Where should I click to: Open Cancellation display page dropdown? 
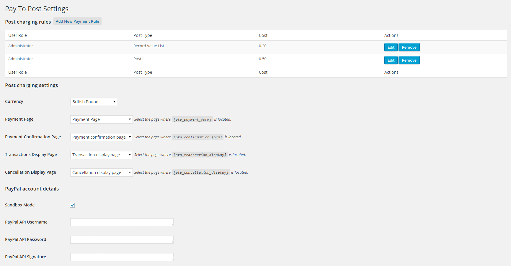(x=101, y=173)
